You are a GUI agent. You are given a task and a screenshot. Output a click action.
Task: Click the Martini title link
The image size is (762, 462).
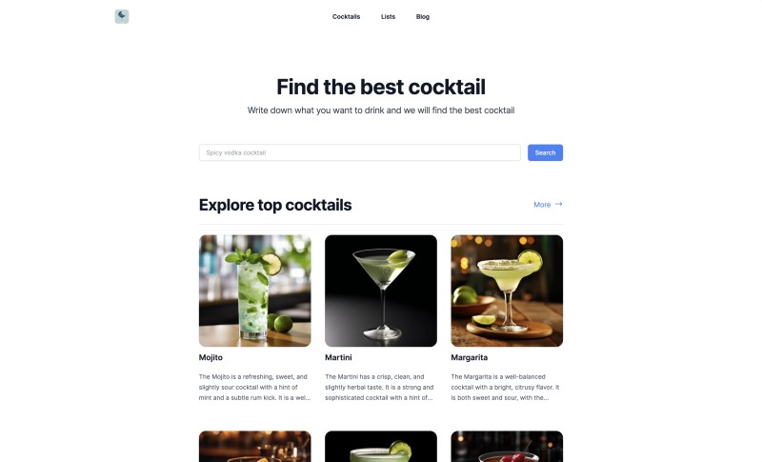[x=338, y=357]
